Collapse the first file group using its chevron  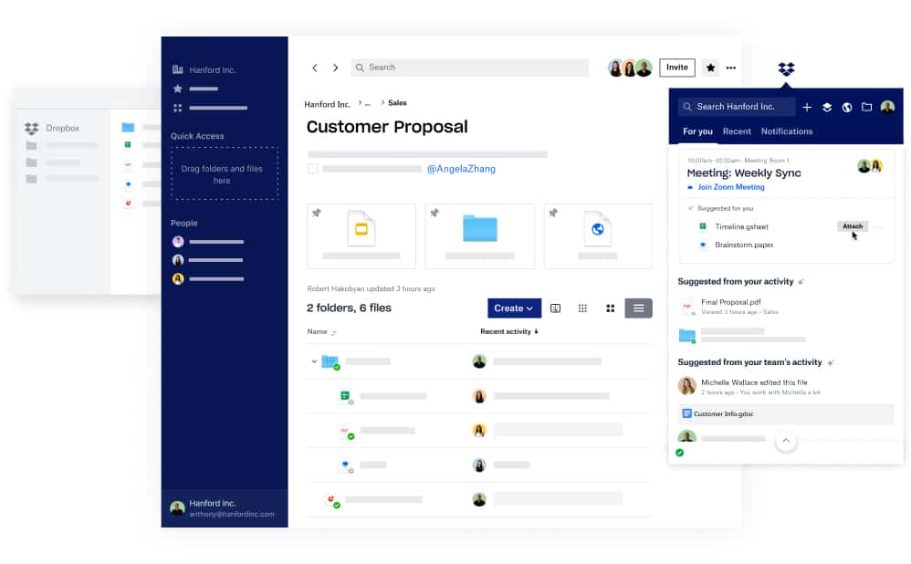tap(314, 361)
